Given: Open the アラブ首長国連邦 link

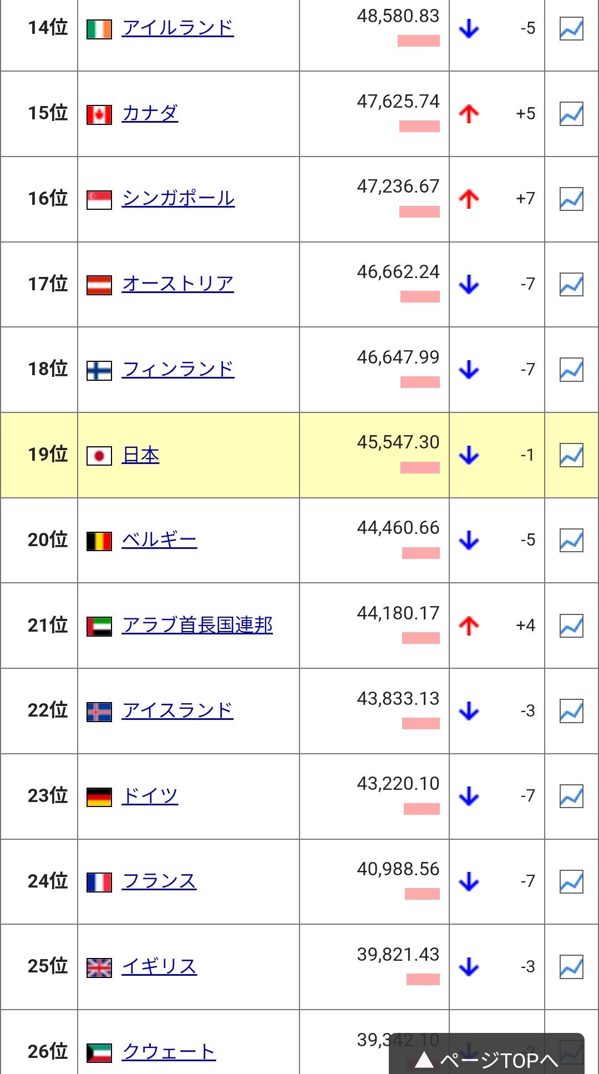Looking at the screenshot, I should (x=197, y=626).
